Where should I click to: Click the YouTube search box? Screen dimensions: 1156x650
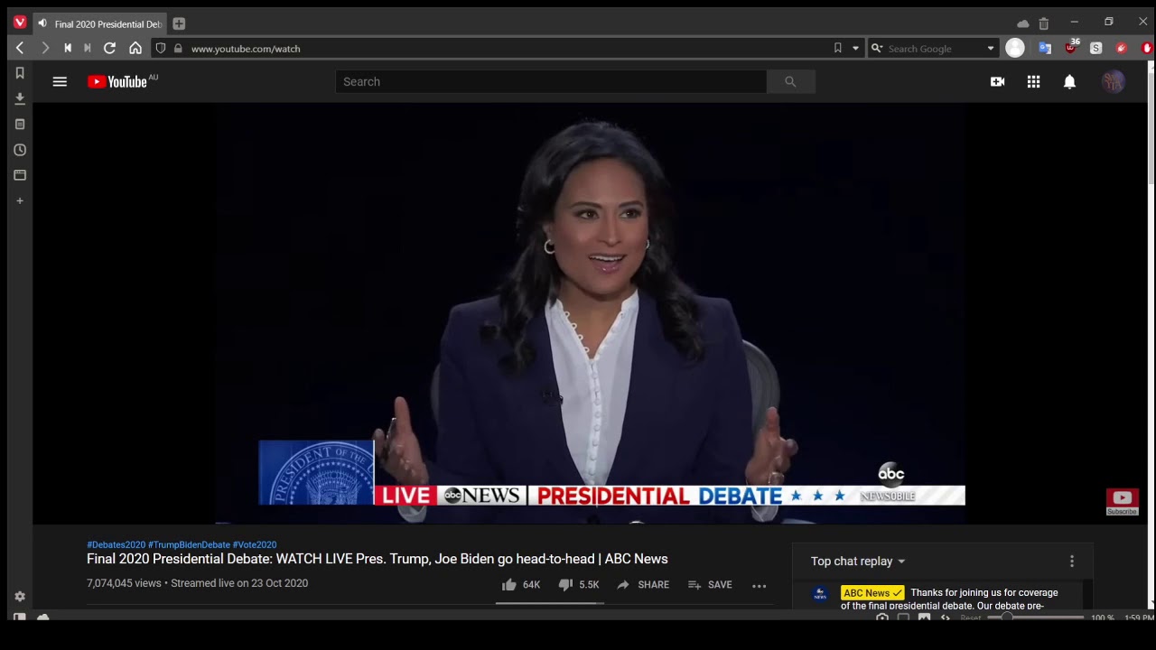pyautogui.click(x=551, y=81)
